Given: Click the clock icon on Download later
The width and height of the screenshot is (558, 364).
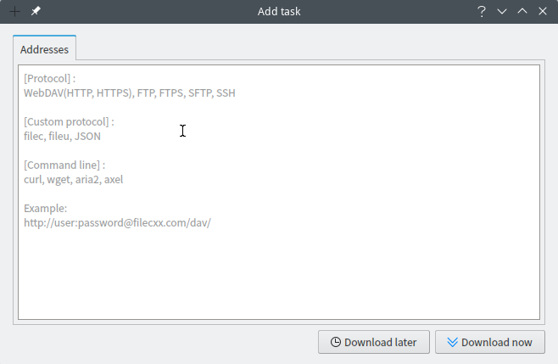Looking at the screenshot, I should coord(335,342).
